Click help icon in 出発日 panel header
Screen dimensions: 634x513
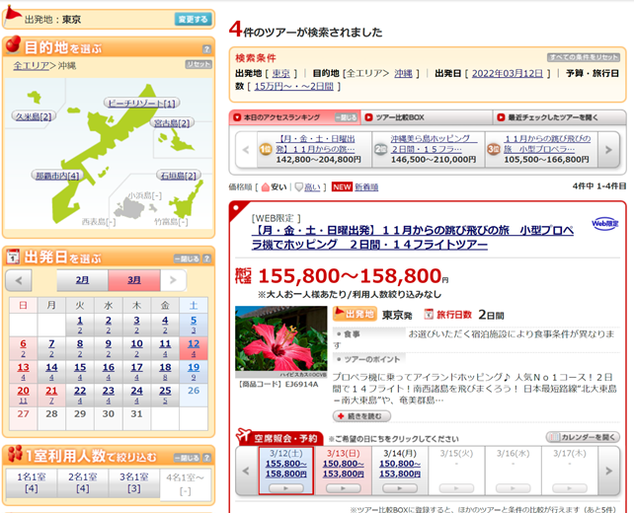click(206, 258)
